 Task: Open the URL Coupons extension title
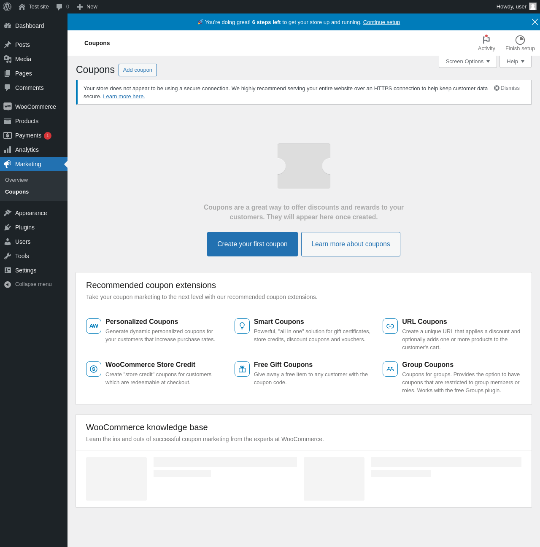coord(424,322)
